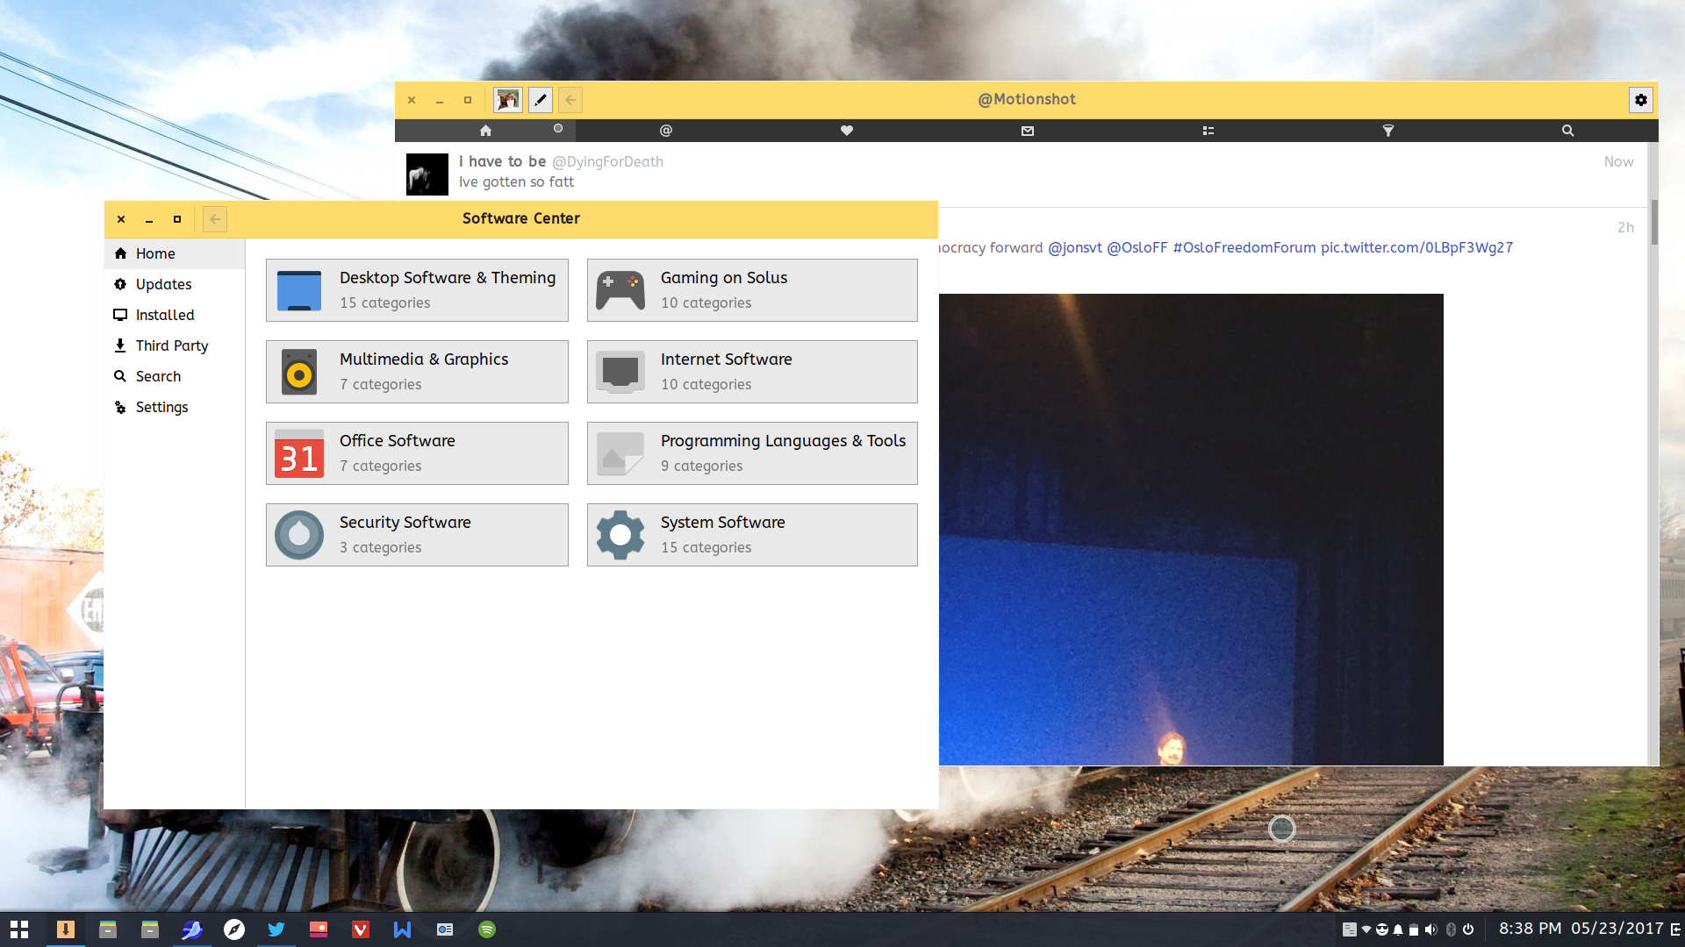Open Spotify from the taskbar
This screenshot has height=947, width=1685.
click(487, 929)
